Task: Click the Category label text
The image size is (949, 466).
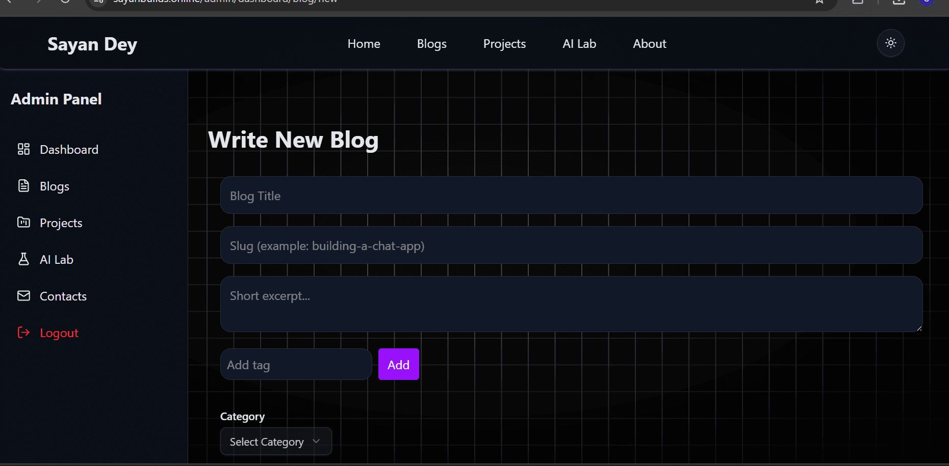Action: coord(242,417)
